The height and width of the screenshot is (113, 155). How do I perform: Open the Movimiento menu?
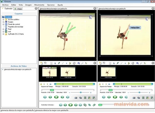[39, 5]
